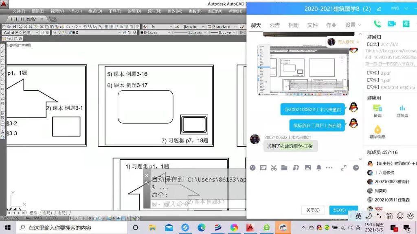Image resolution: width=417 pixels, height=234 pixels.
Task: Expand the AutoCAD 经典 workspace dropdown
Action: click(37, 32)
